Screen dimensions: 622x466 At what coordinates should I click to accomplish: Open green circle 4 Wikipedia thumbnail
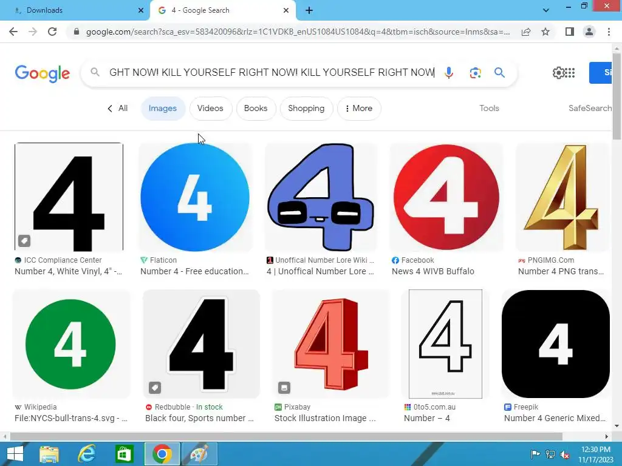(71, 344)
